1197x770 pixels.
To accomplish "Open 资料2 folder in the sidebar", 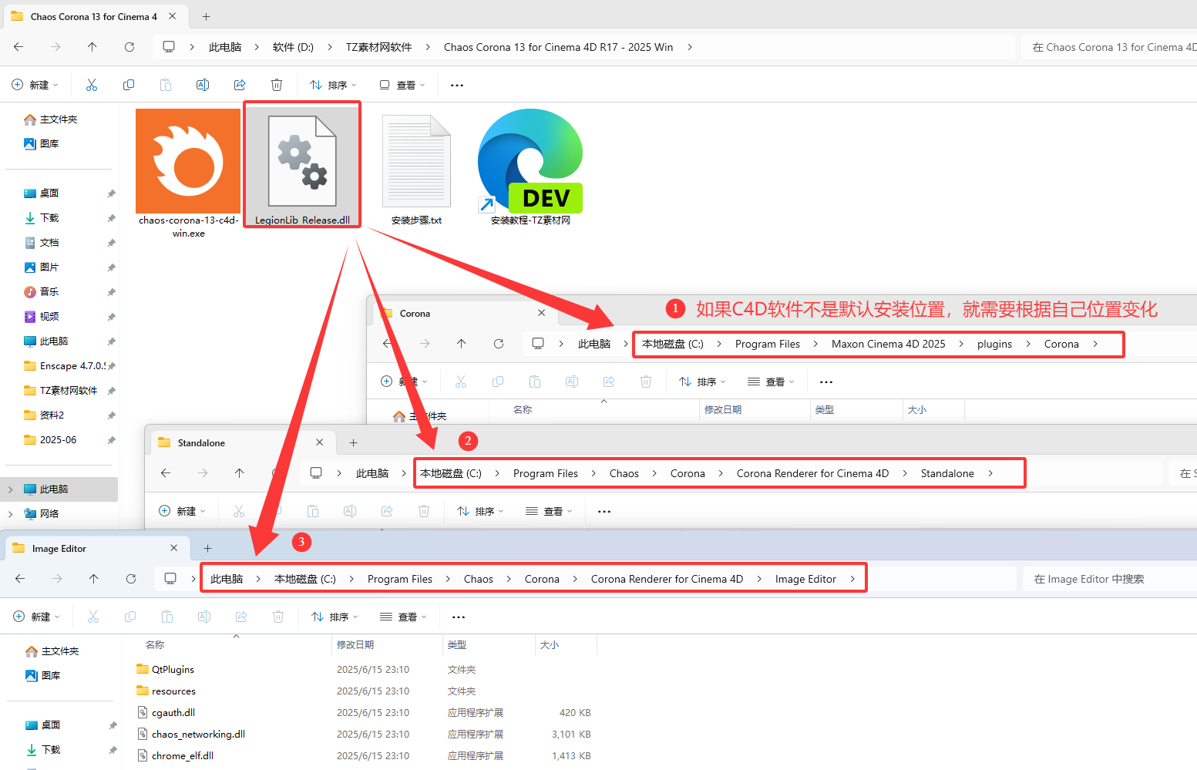I will point(52,415).
